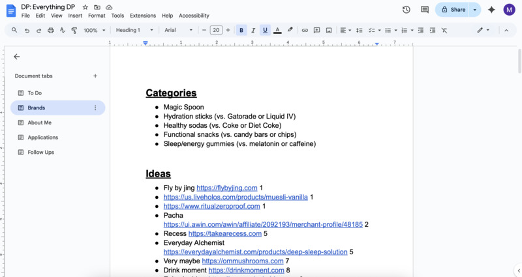
Task: Open the flybyjing.com link
Action: tap(226, 188)
